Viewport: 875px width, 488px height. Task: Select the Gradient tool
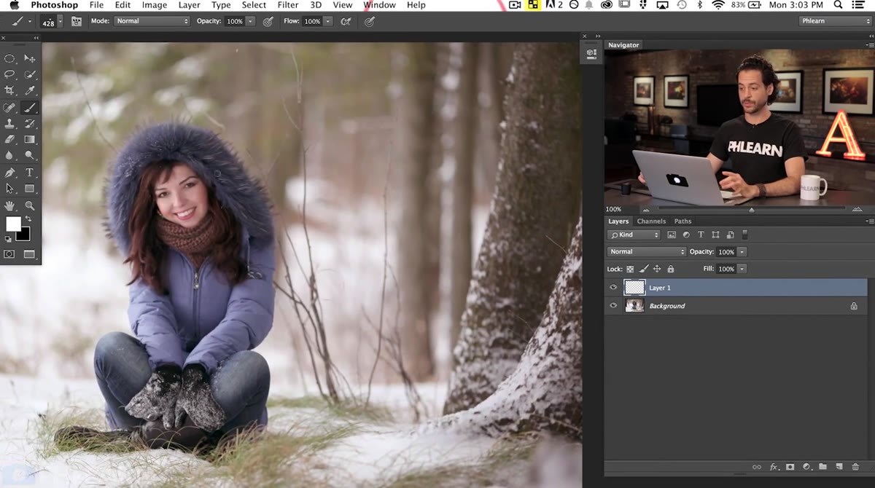pos(30,139)
